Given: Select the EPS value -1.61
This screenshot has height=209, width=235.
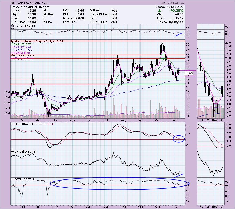Looking at the screenshot, I should [80, 14].
